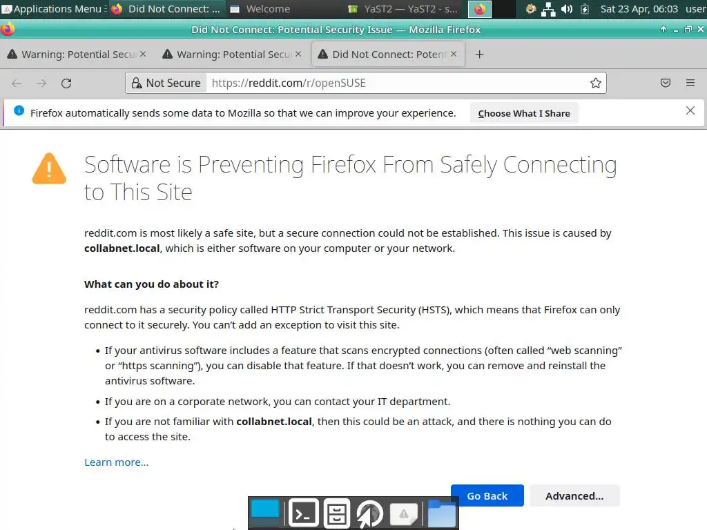
Task: Launch the terminal emulator from the dock
Action: pos(303,513)
